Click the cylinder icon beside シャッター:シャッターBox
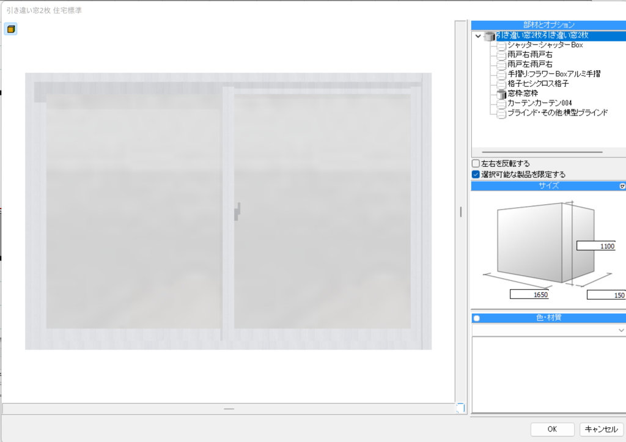Viewport: 626px width, 442px height. coord(501,46)
